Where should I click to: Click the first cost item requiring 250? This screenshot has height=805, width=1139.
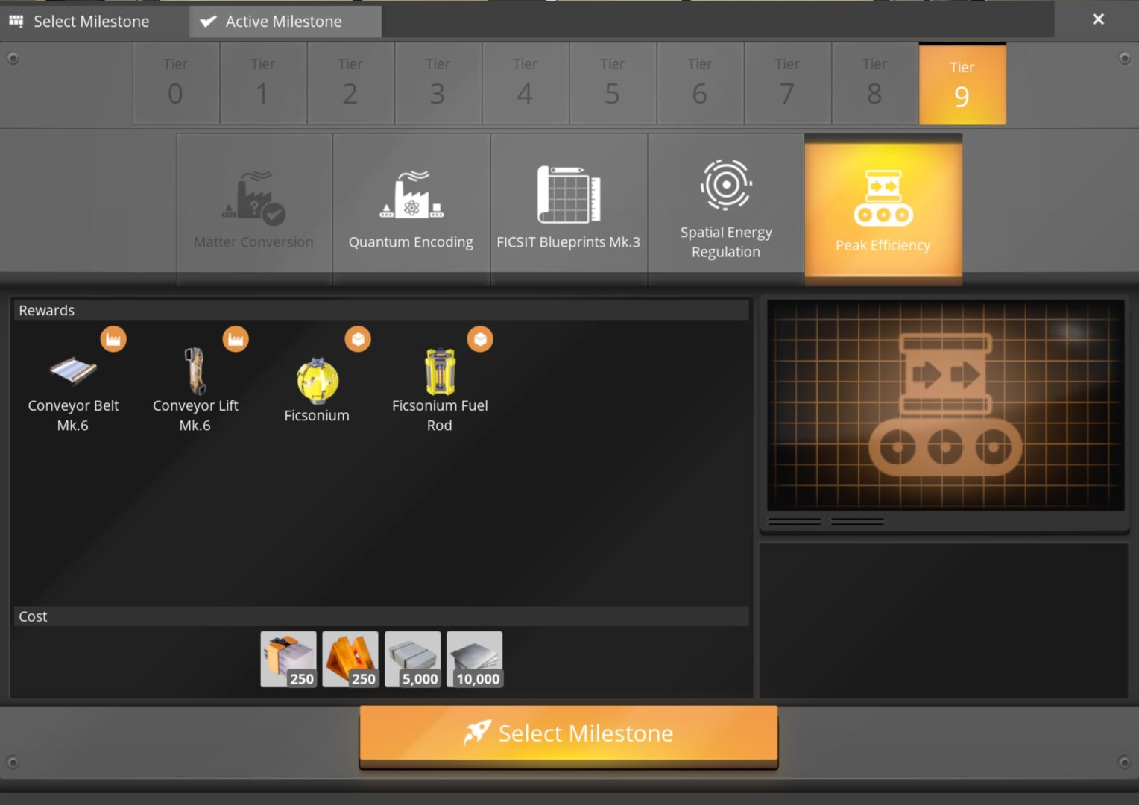coord(288,659)
